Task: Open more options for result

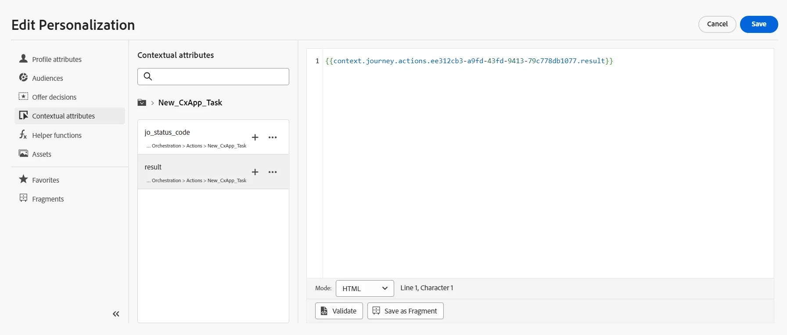Action: [x=273, y=172]
